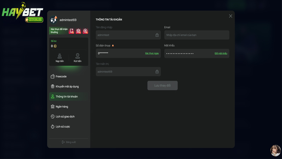Click the Đổi mật khẩu link
The image size is (282, 159).
[x=221, y=53]
